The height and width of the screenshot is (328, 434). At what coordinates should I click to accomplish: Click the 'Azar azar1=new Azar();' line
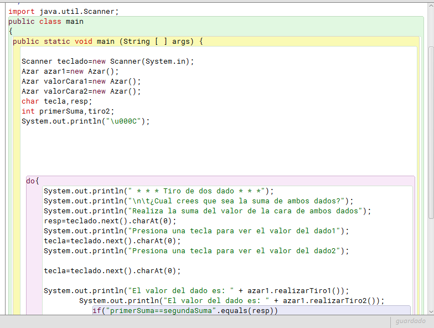(70, 71)
